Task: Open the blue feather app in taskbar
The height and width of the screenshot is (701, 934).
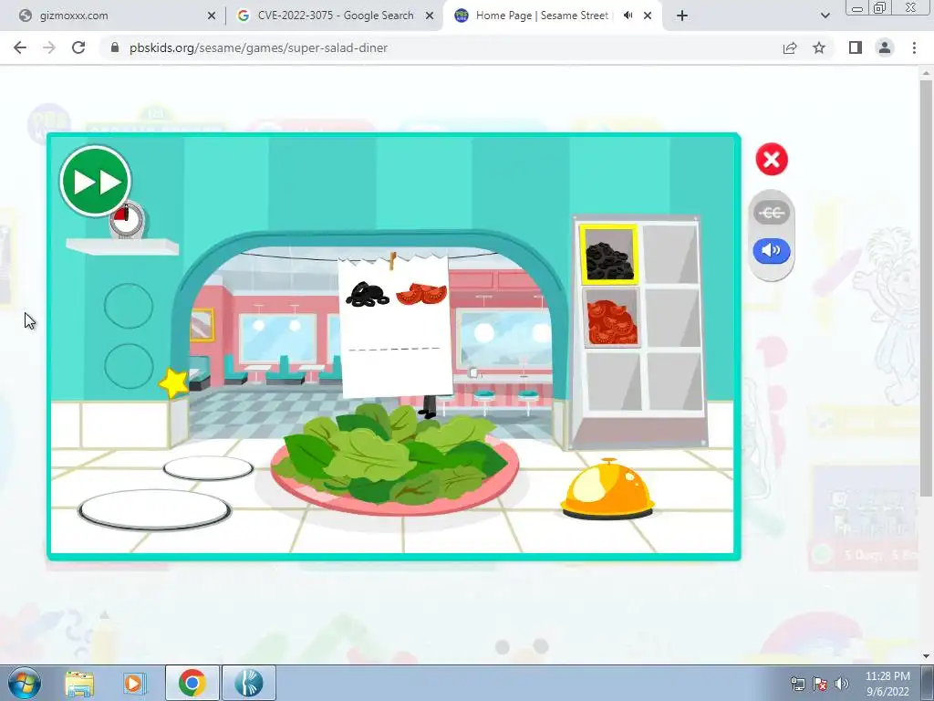Action: pyautogui.click(x=248, y=683)
